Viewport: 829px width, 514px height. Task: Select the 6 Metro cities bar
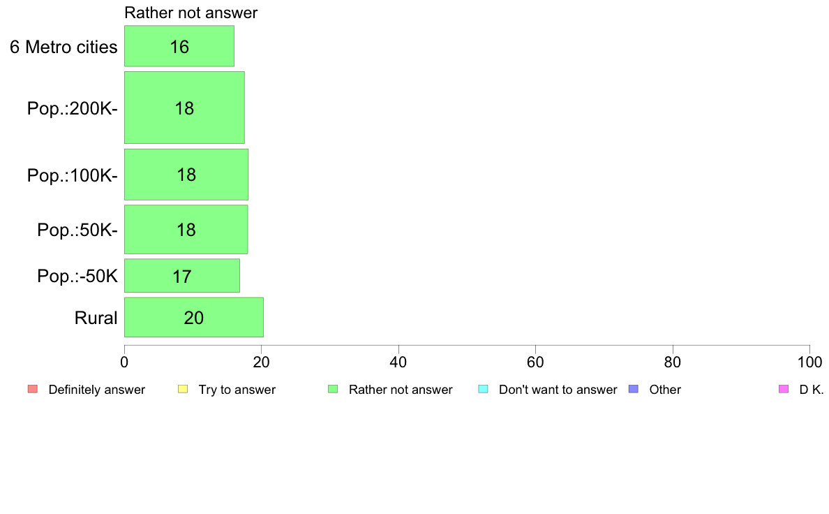pyautogui.click(x=179, y=46)
